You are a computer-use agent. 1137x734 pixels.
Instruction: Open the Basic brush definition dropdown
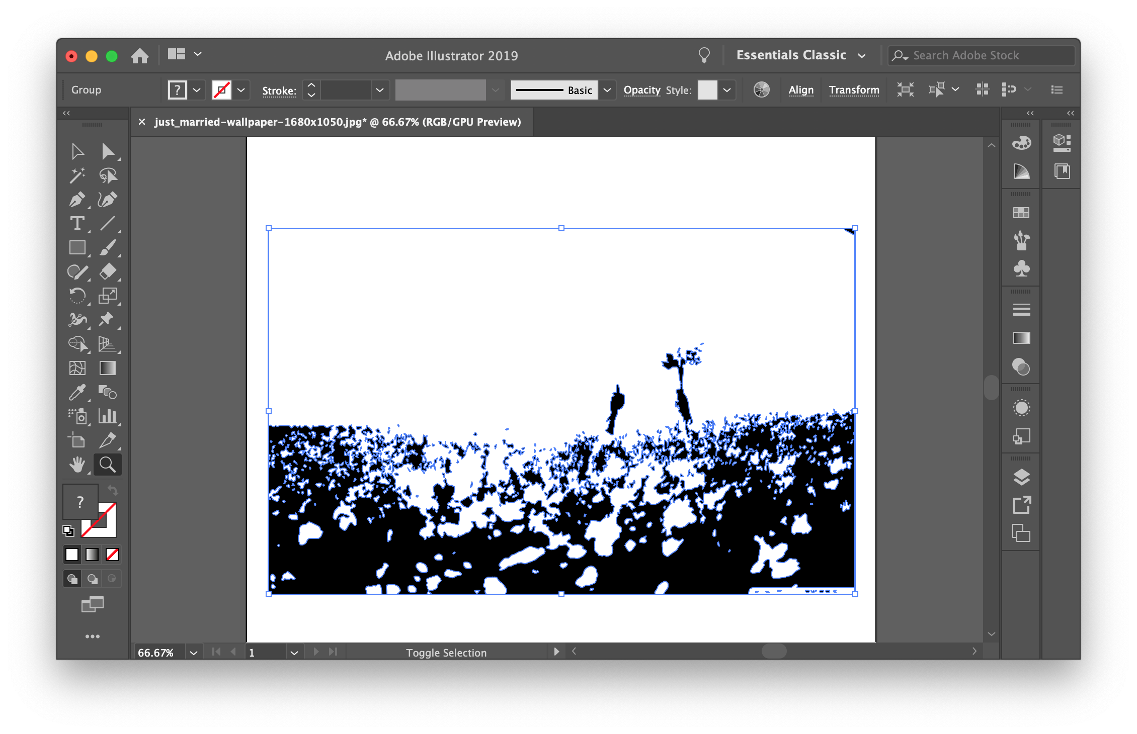(x=607, y=90)
